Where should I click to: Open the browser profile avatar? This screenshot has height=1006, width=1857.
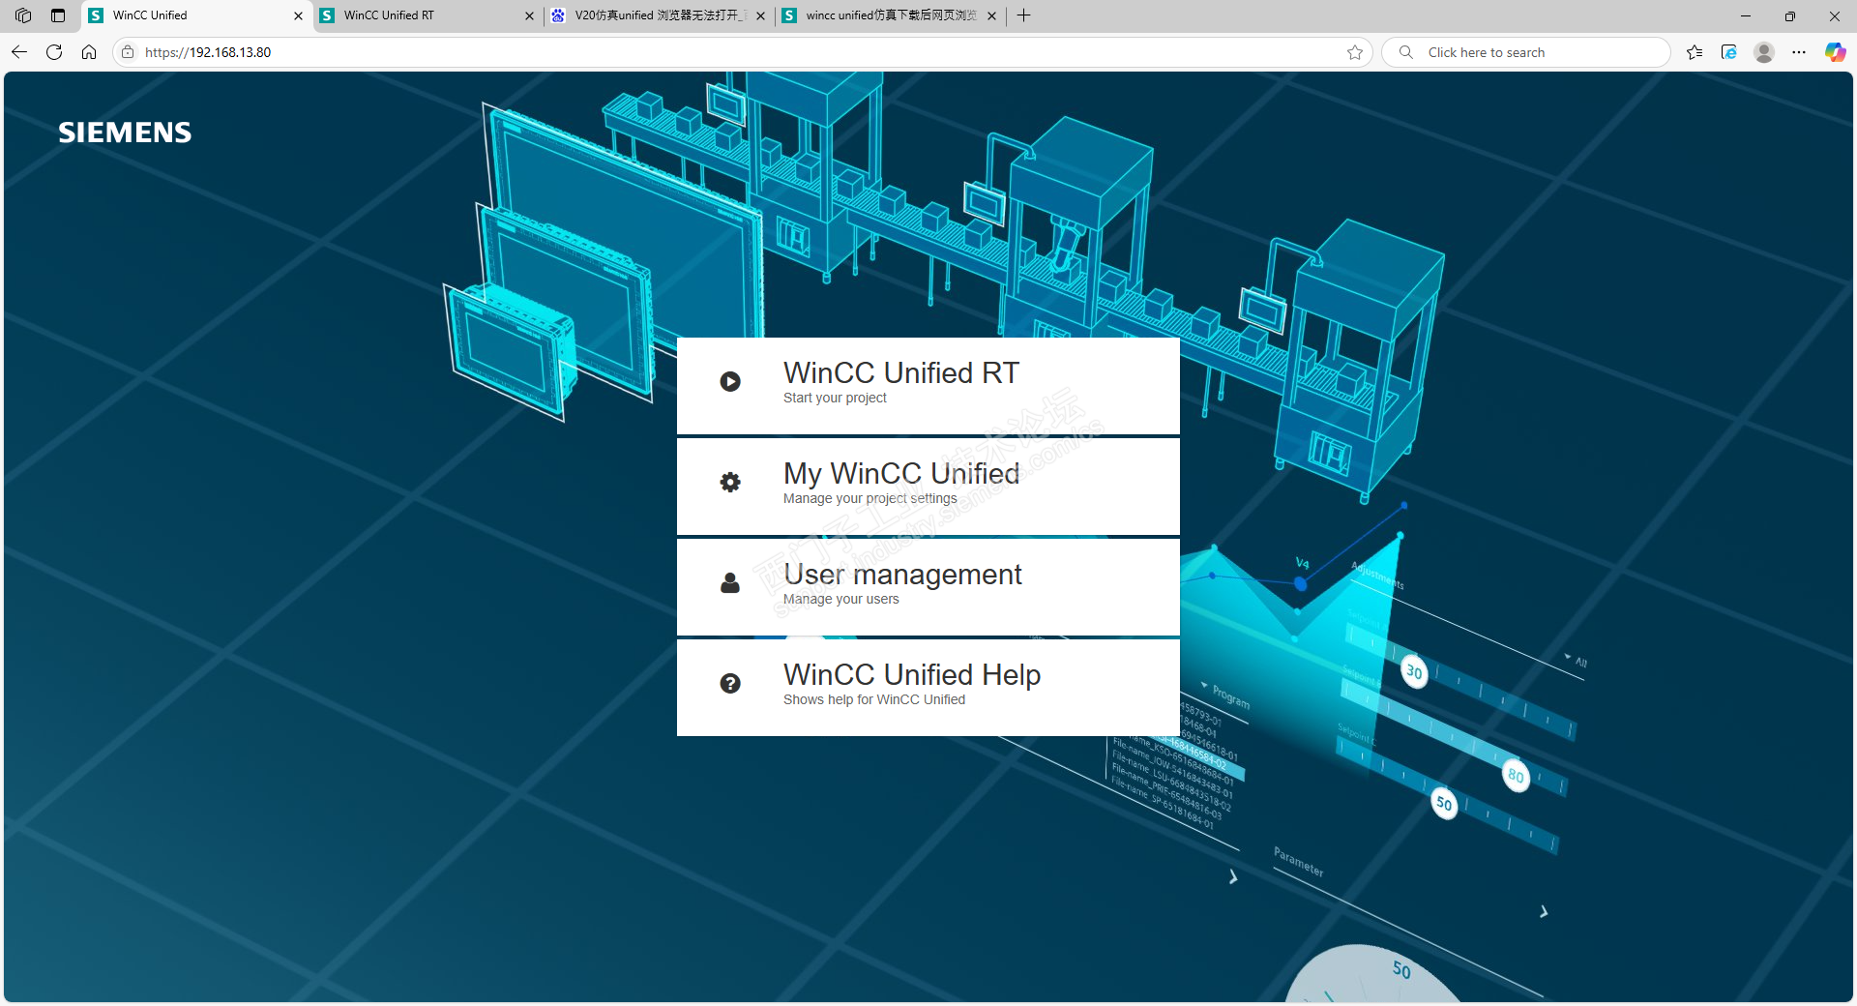click(1764, 52)
